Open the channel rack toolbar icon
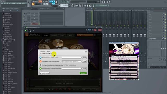The width and height of the screenshot is (167, 94). (75, 5)
